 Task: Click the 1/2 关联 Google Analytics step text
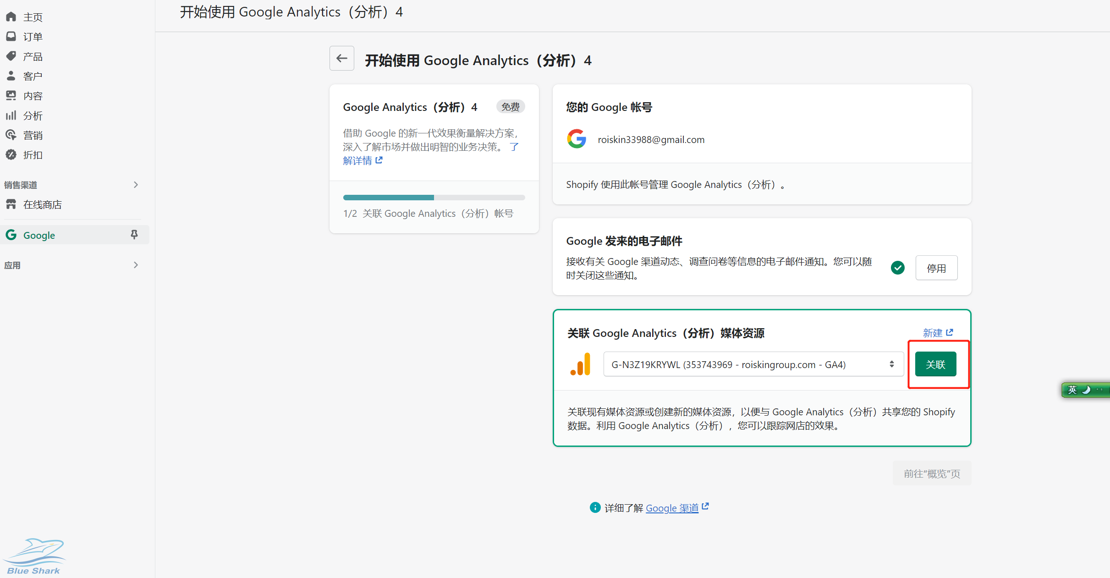[428, 213]
